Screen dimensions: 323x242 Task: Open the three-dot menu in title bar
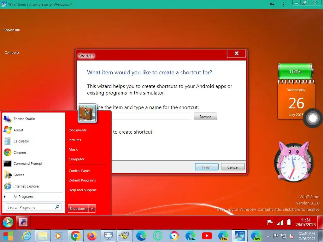coord(284,4)
